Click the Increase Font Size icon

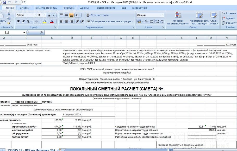point(48,15)
